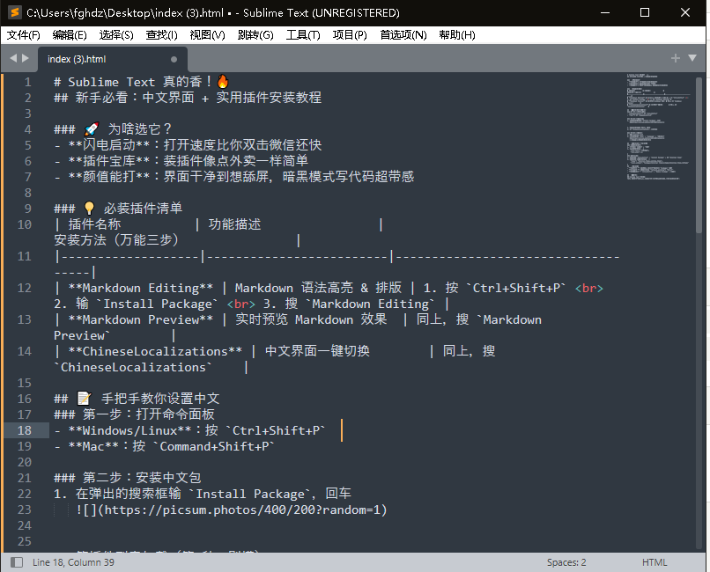Click the "安装方法（万能三步）" header text
This screenshot has width=710, height=572.
pos(116,240)
